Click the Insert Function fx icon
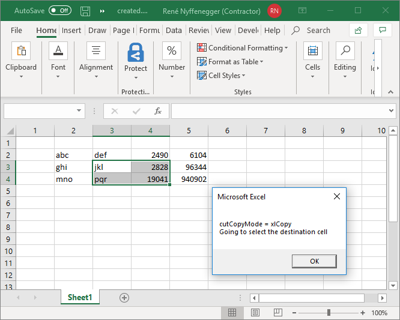Viewport: 400px width, 320px height. [x=158, y=111]
